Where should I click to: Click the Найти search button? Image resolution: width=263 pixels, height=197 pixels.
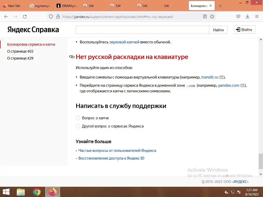coord(218,30)
